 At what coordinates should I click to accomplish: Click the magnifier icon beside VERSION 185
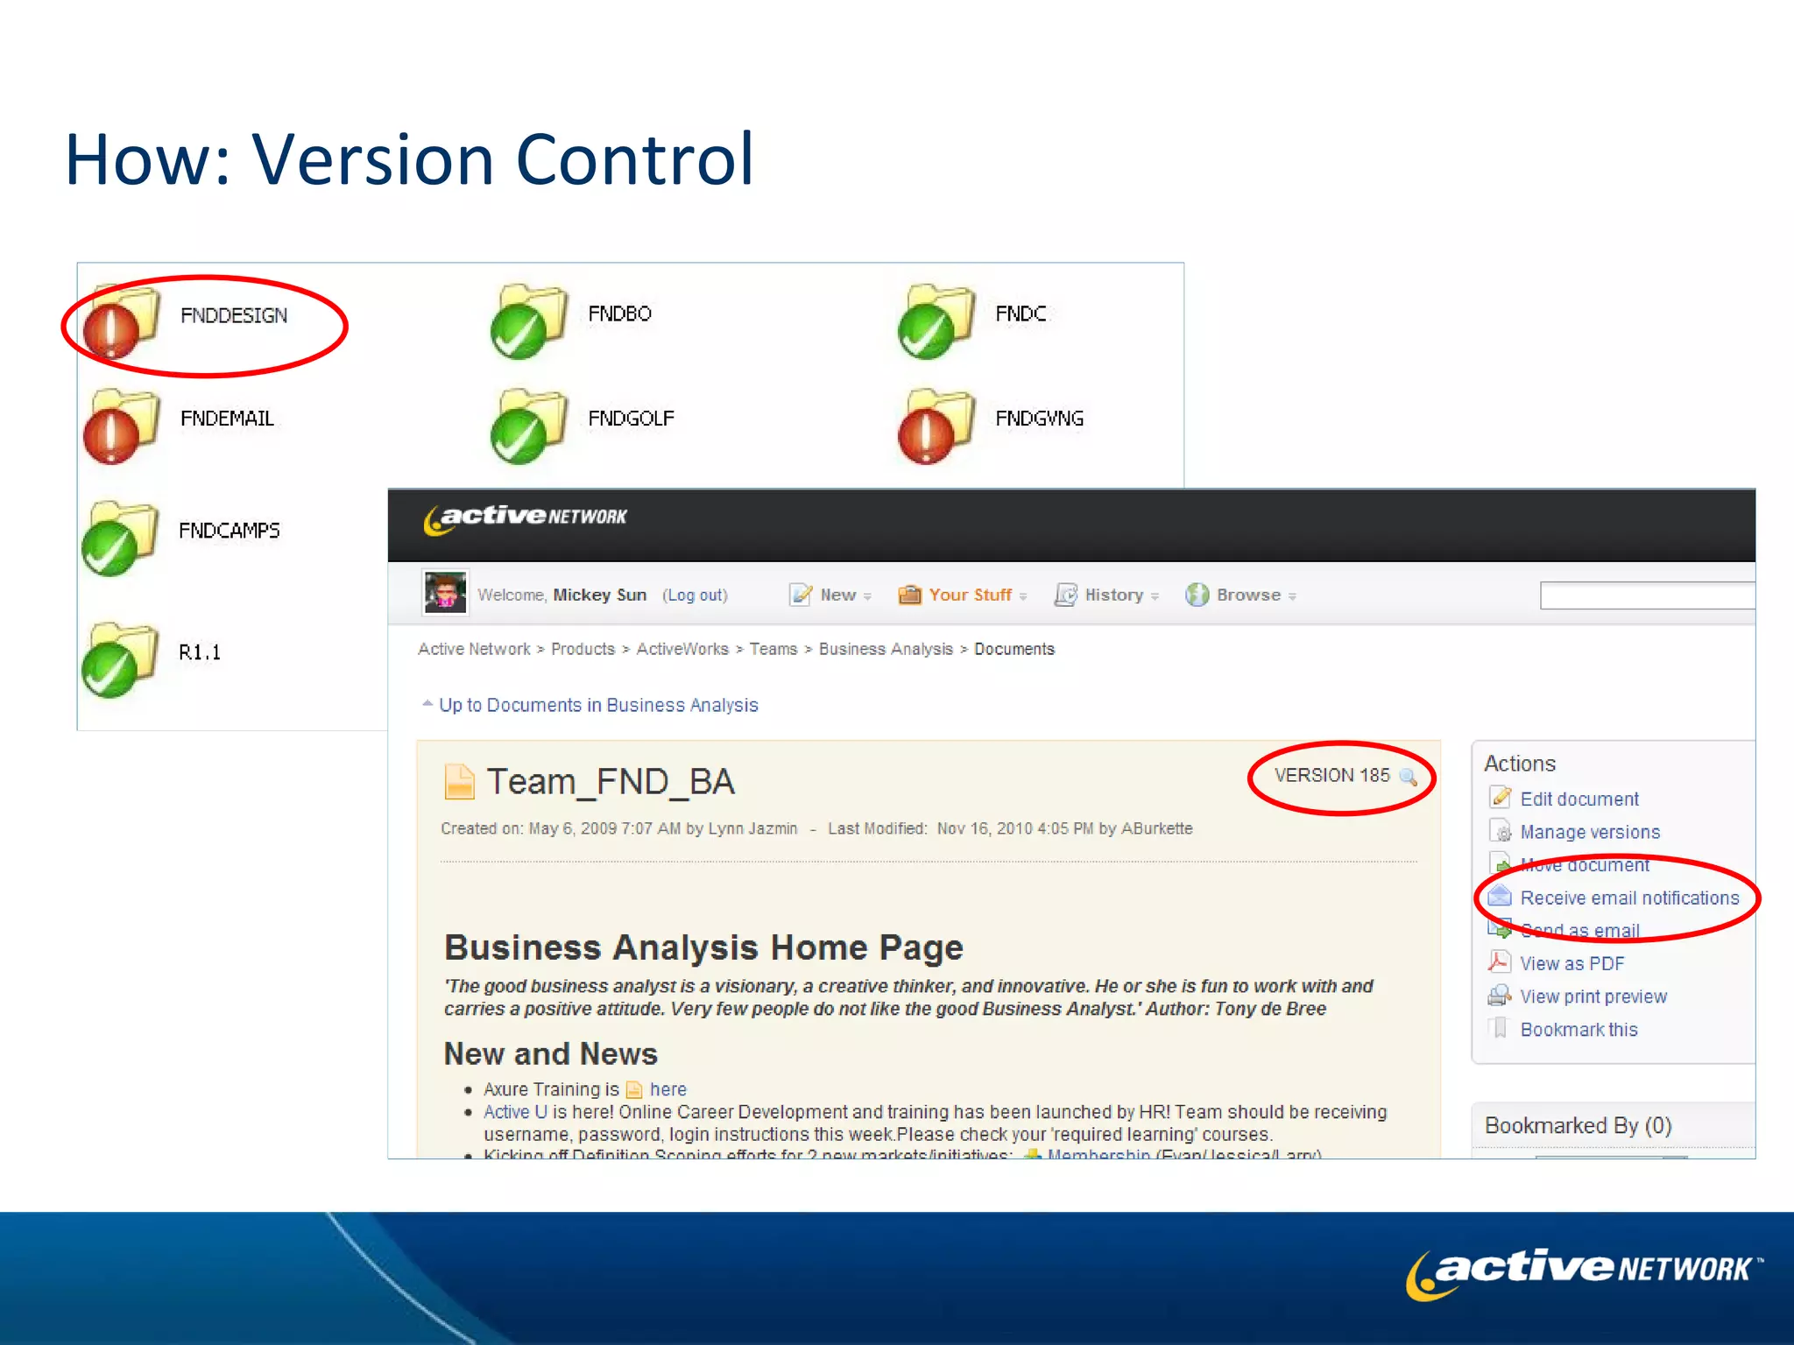[x=1409, y=777]
